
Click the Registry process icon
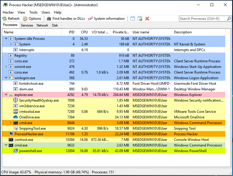tap(11, 56)
